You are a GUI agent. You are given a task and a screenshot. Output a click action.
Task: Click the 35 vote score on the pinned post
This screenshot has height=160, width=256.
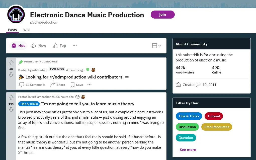tap(11, 69)
